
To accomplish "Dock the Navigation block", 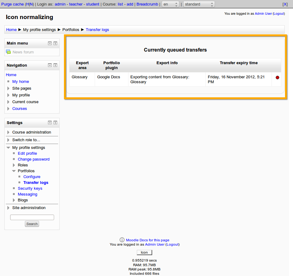I will tap(55, 65).
